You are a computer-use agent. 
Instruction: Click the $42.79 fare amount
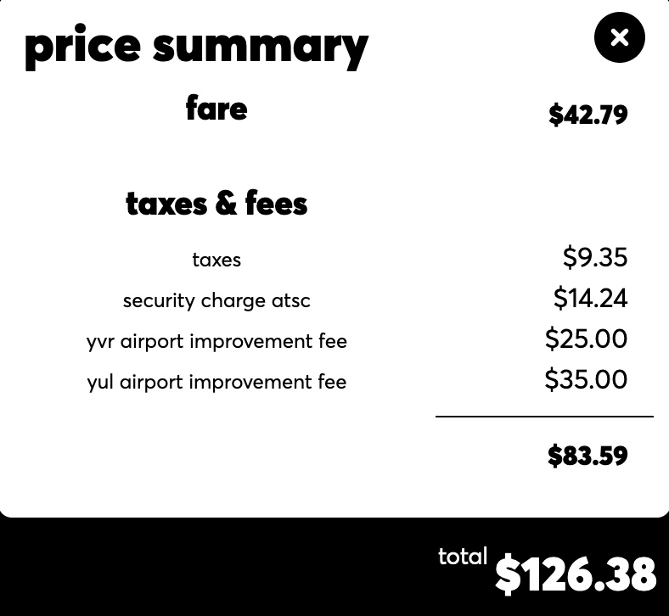click(588, 115)
